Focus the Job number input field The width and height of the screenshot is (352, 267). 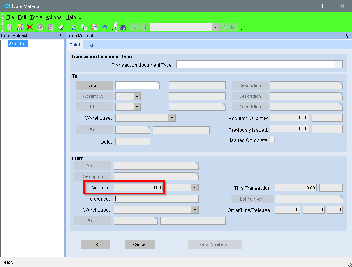[137, 85]
